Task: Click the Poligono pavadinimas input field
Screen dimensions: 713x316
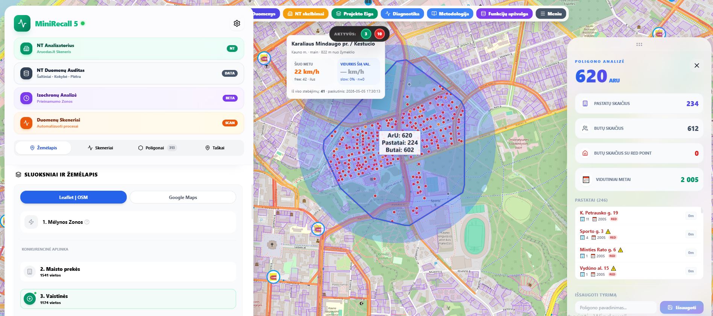Action: tap(616, 307)
